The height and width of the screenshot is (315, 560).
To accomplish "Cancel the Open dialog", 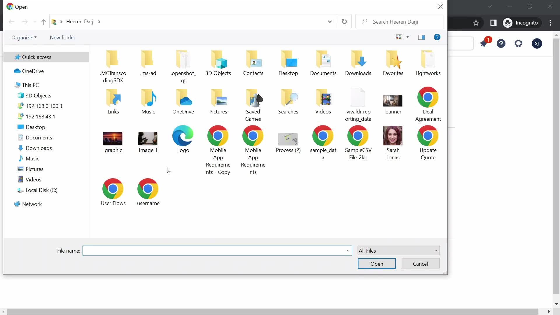I will 420,264.
